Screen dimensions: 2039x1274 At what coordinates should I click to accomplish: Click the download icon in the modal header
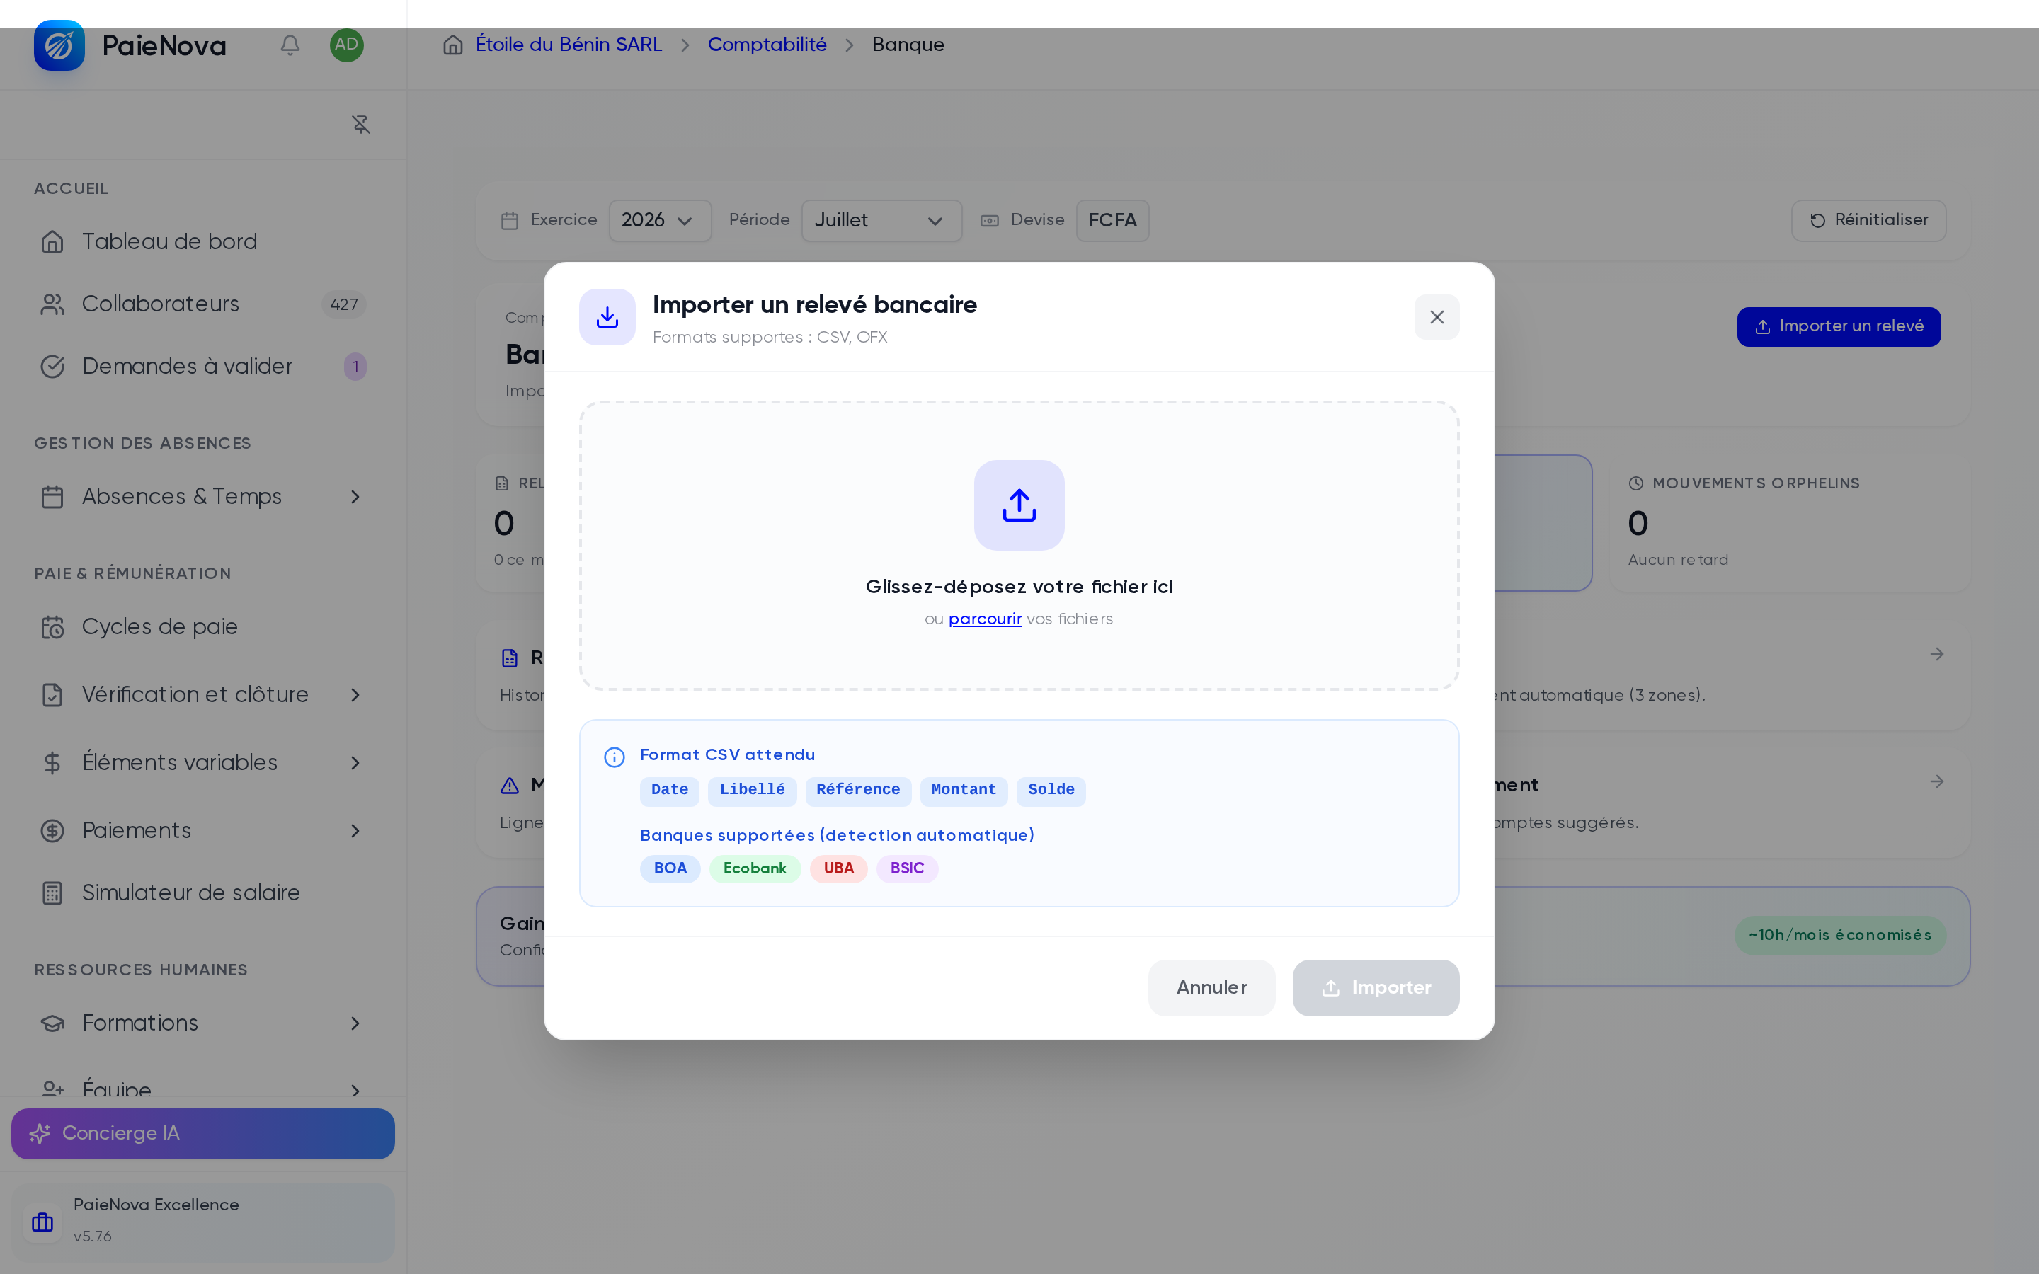607,317
